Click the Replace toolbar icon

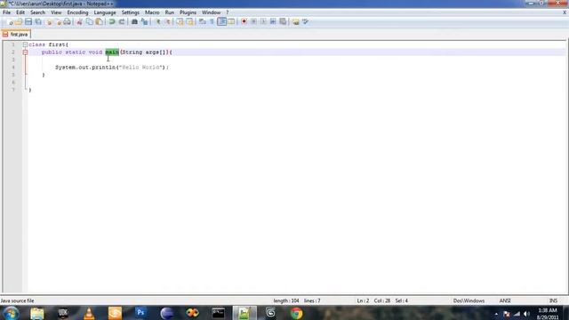[144, 21]
